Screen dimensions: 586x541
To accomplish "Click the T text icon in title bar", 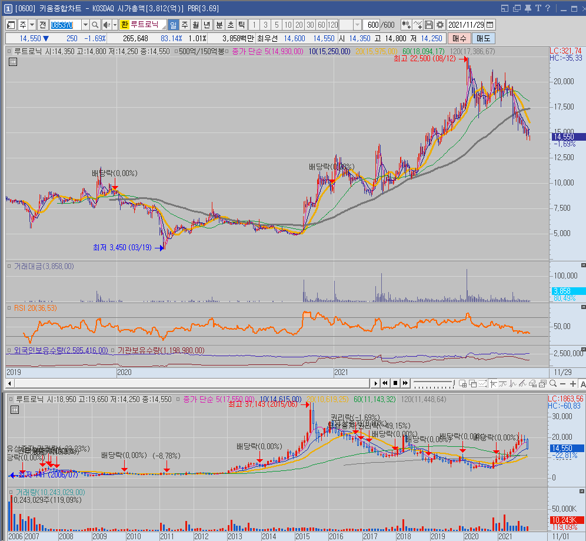I will pos(538,8).
